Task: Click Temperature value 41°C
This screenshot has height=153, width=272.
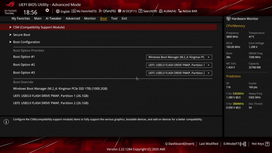Action: (x=251, y=37)
